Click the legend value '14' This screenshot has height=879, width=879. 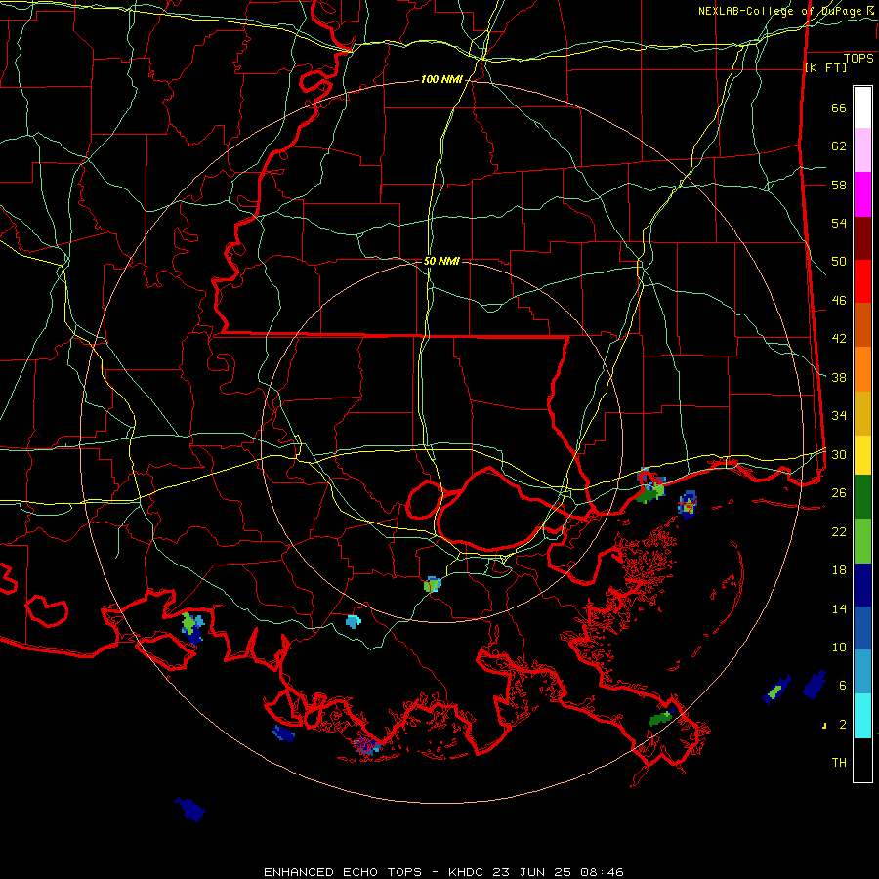(839, 608)
